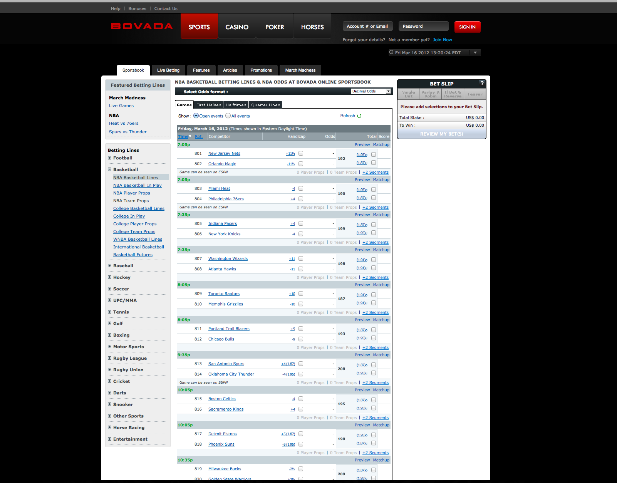
Task: Expand the Football betting lines
Action: pyautogui.click(x=110, y=158)
